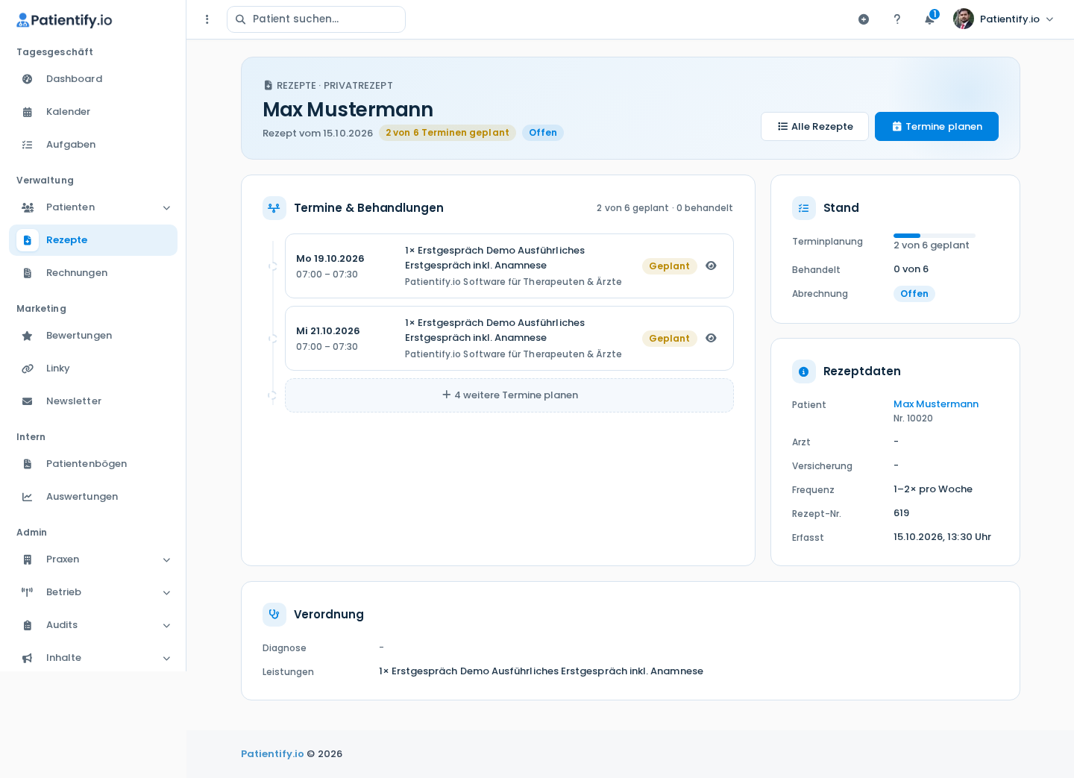Expand the Inhalte submenu
Image resolution: width=1074 pixels, height=778 pixels.
pos(166,659)
